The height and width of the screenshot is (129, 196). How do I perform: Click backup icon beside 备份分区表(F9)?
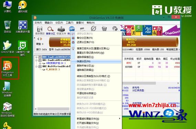point(73,38)
